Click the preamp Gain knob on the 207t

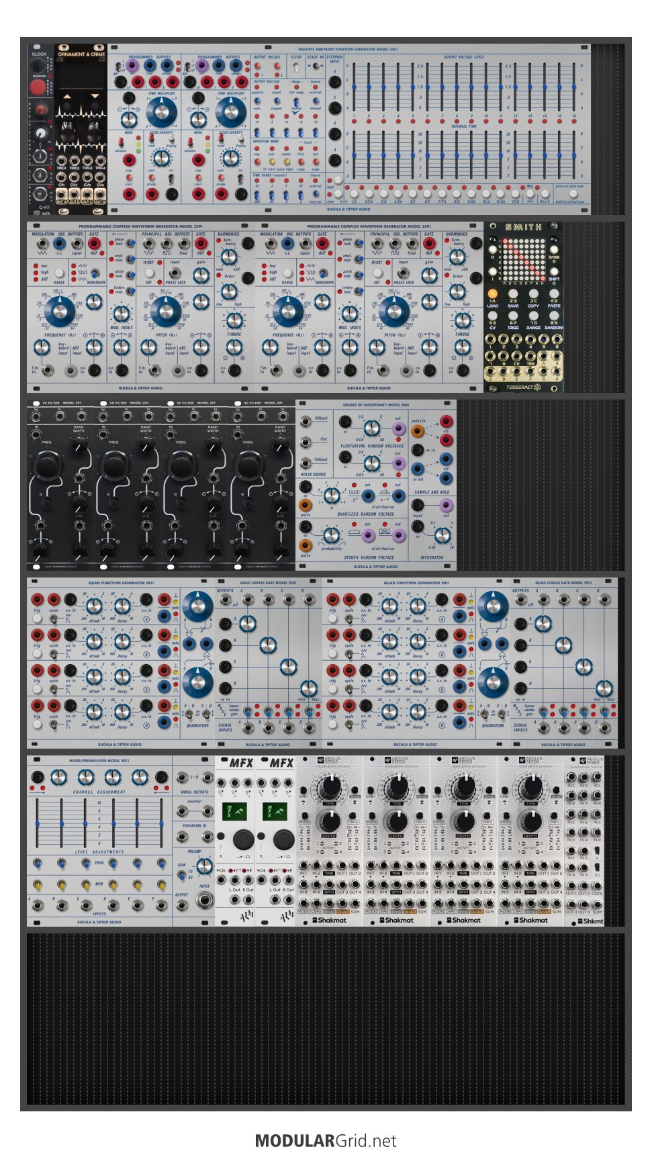[205, 866]
